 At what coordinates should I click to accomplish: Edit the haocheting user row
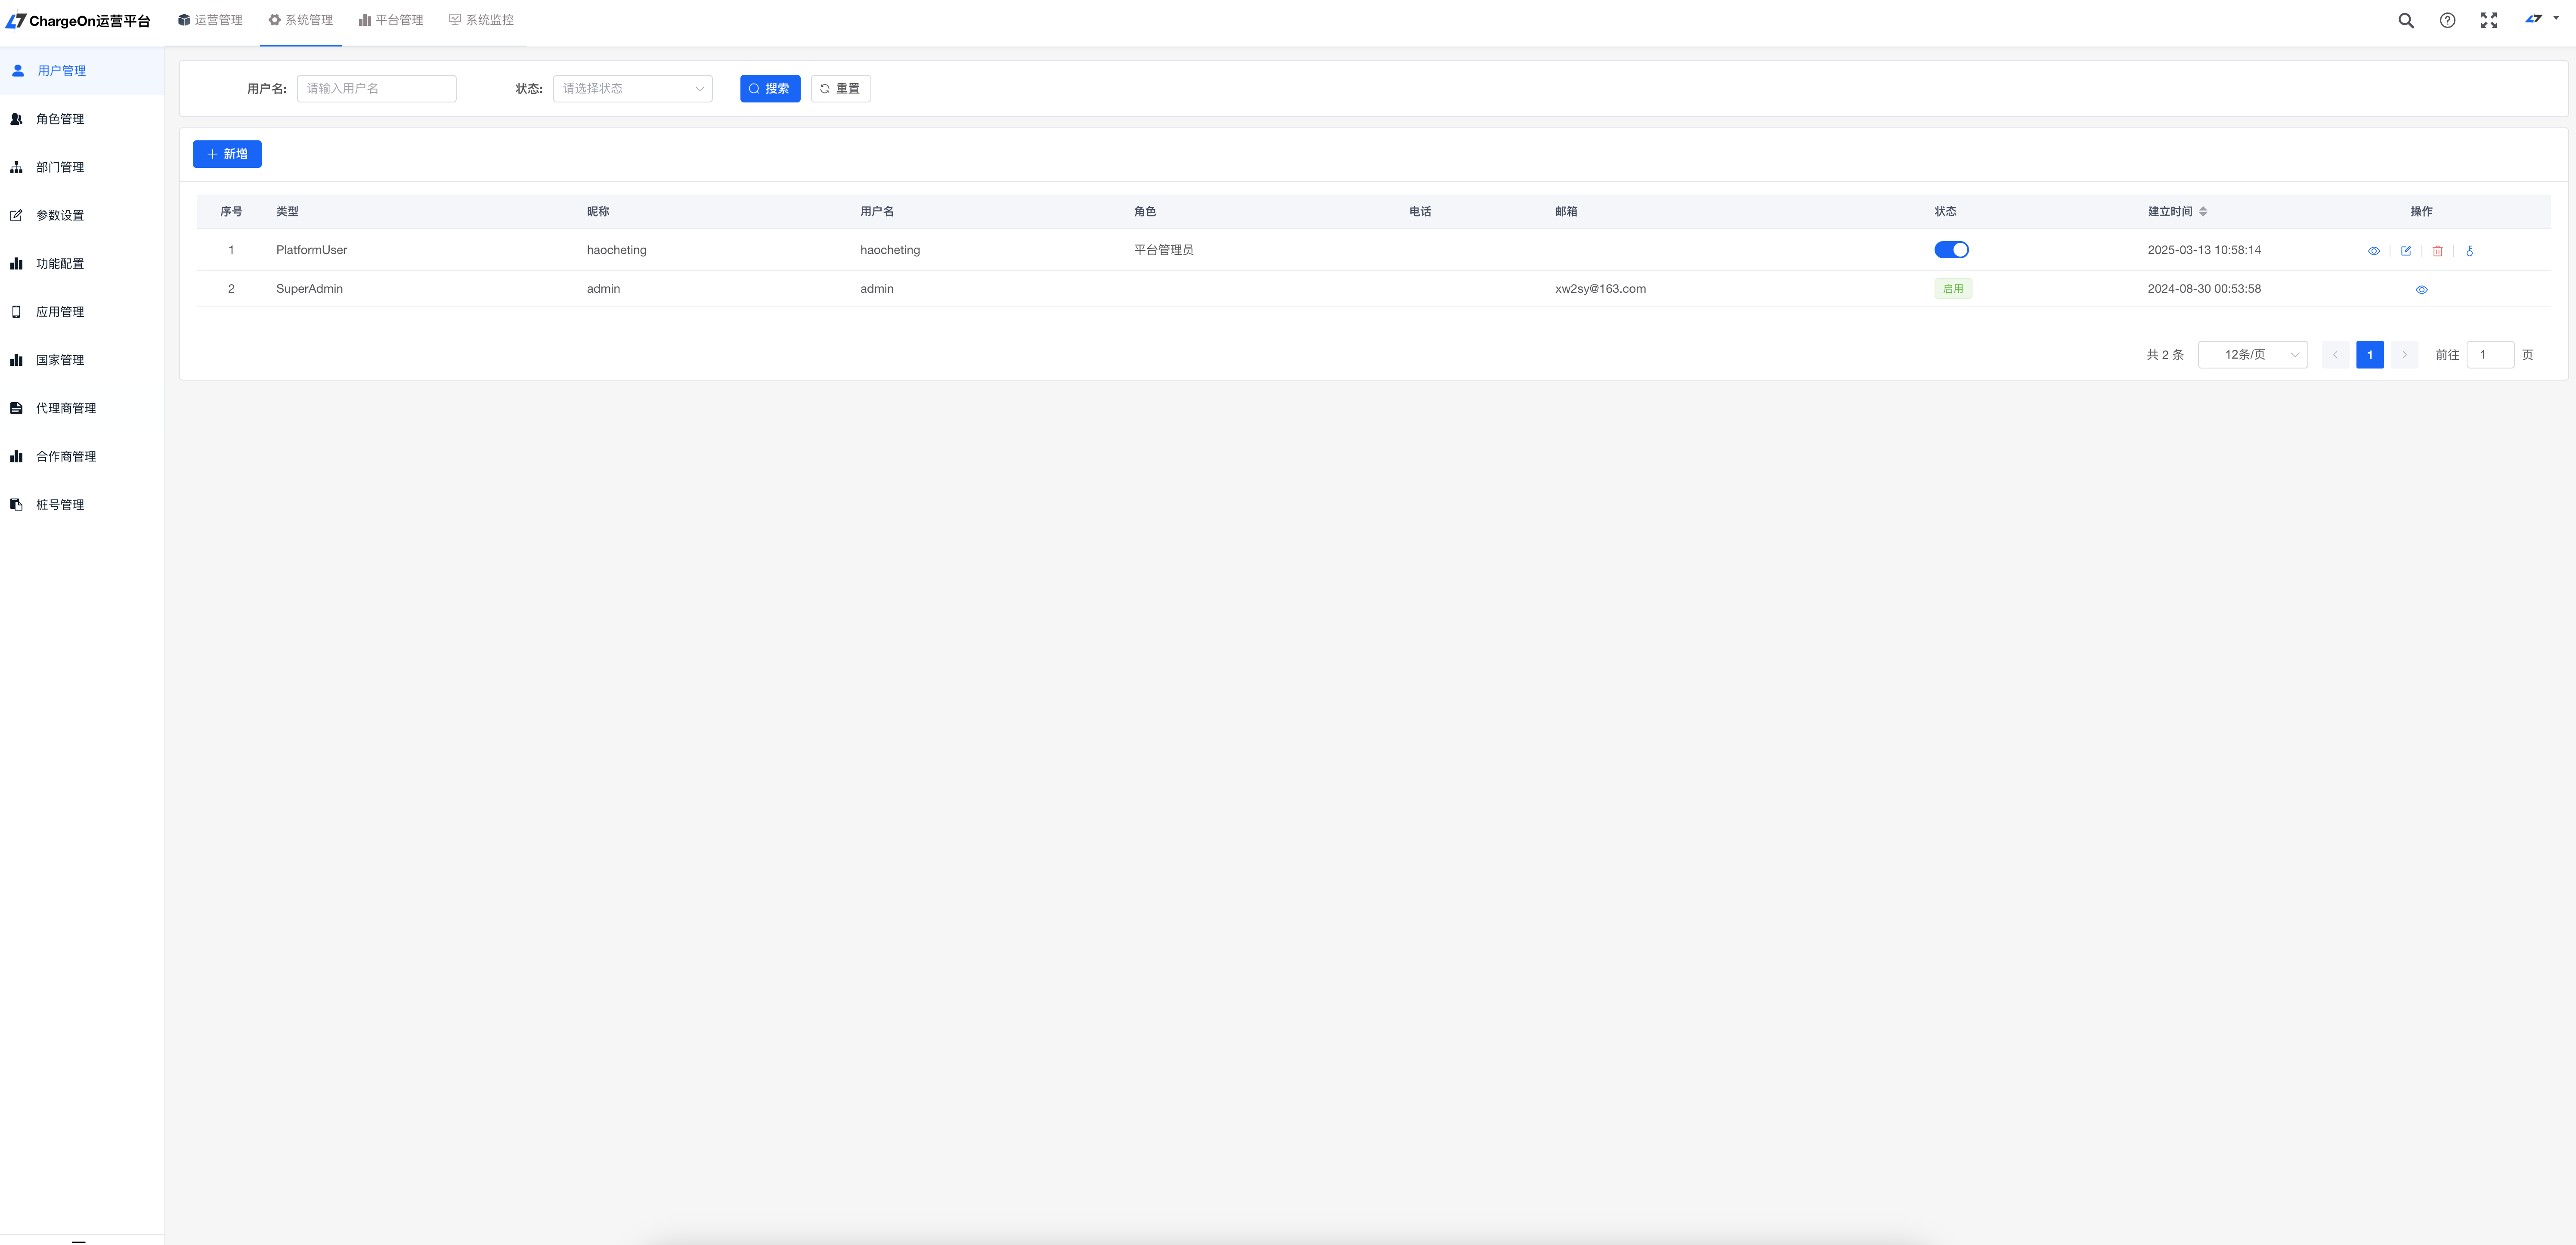click(x=2405, y=251)
